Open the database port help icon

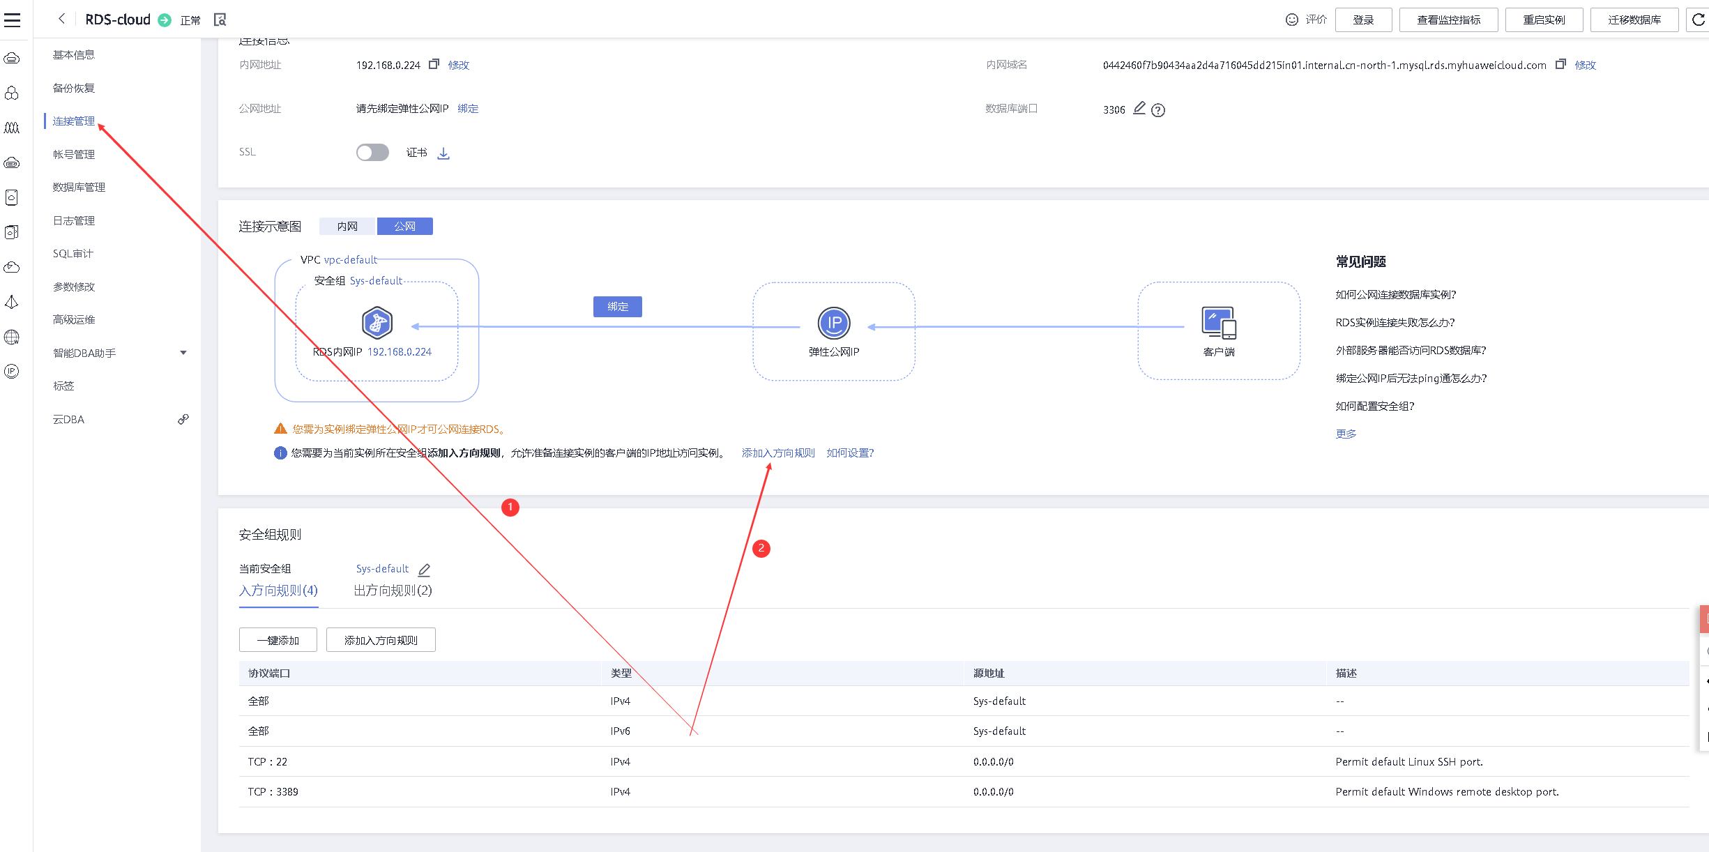pyautogui.click(x=1158, y=110)
